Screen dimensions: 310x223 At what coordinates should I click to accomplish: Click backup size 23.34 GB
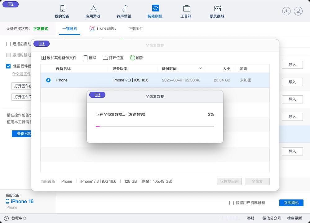222,80
